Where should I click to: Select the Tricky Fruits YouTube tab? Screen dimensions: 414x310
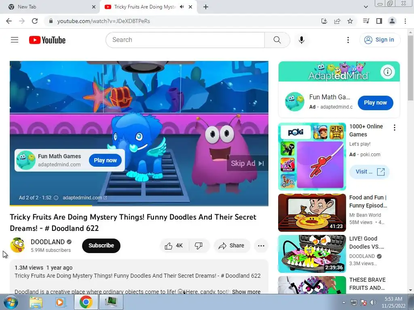(x=145, y=7)
